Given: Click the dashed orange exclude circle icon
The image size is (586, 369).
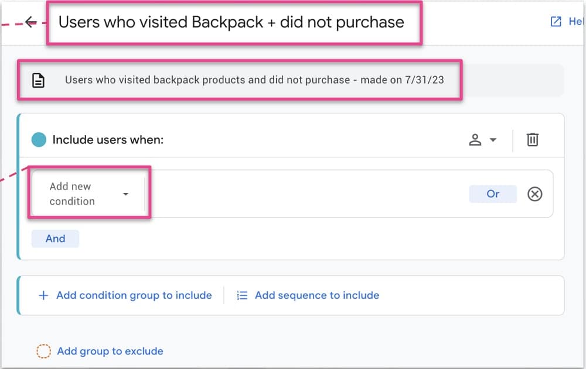Looking at the screenshot, I should pyautogui.click(x=44, y=351).
